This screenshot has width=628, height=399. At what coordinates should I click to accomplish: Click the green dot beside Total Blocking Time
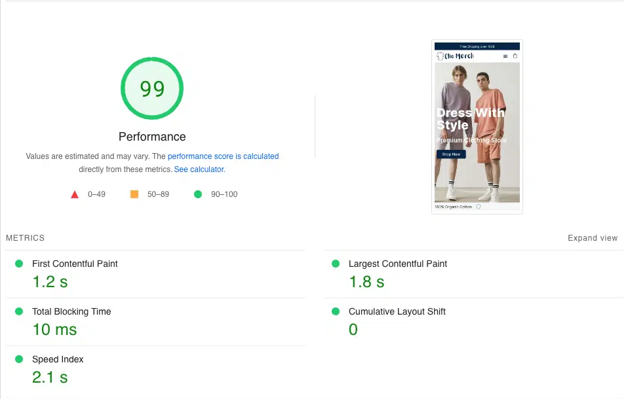tap(19, 311)
